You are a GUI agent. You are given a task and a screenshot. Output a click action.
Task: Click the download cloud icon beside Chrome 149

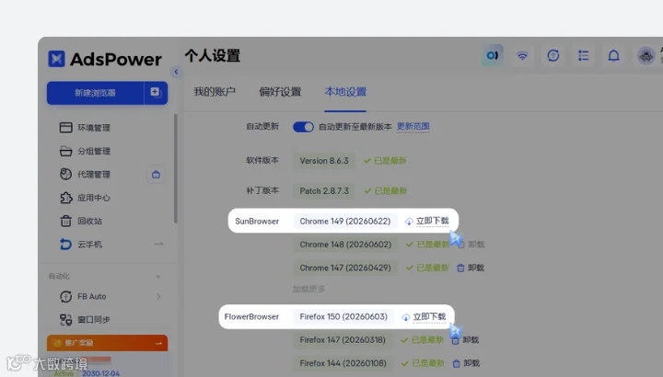pyautogui.click(x=409, y=222)
